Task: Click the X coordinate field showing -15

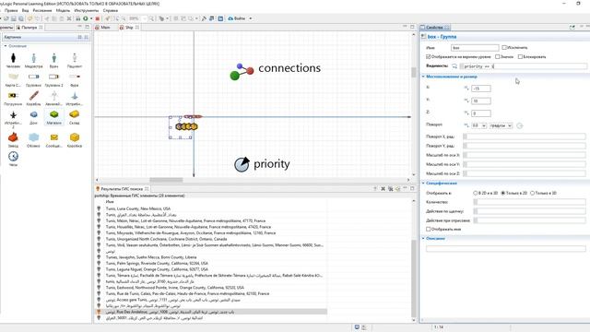Action: [481, 89]
